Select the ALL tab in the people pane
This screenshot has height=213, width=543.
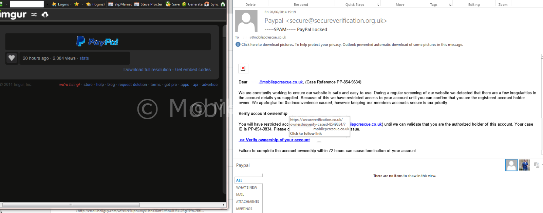click(x=239, y=180)
